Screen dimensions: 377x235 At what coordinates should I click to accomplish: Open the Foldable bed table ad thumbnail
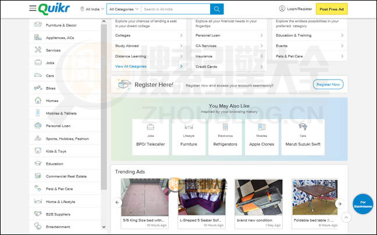pos(315,197)
